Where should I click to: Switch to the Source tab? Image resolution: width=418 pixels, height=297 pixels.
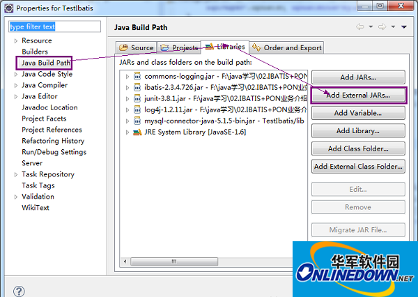pyautogui.click(x=137, y=48)
